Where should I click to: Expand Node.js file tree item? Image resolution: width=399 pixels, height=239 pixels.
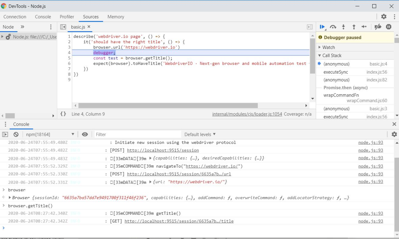(2, 37)
